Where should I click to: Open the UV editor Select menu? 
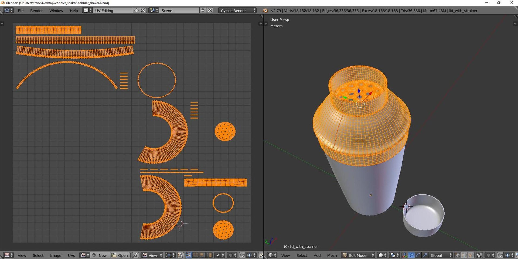tap(38, 255)
